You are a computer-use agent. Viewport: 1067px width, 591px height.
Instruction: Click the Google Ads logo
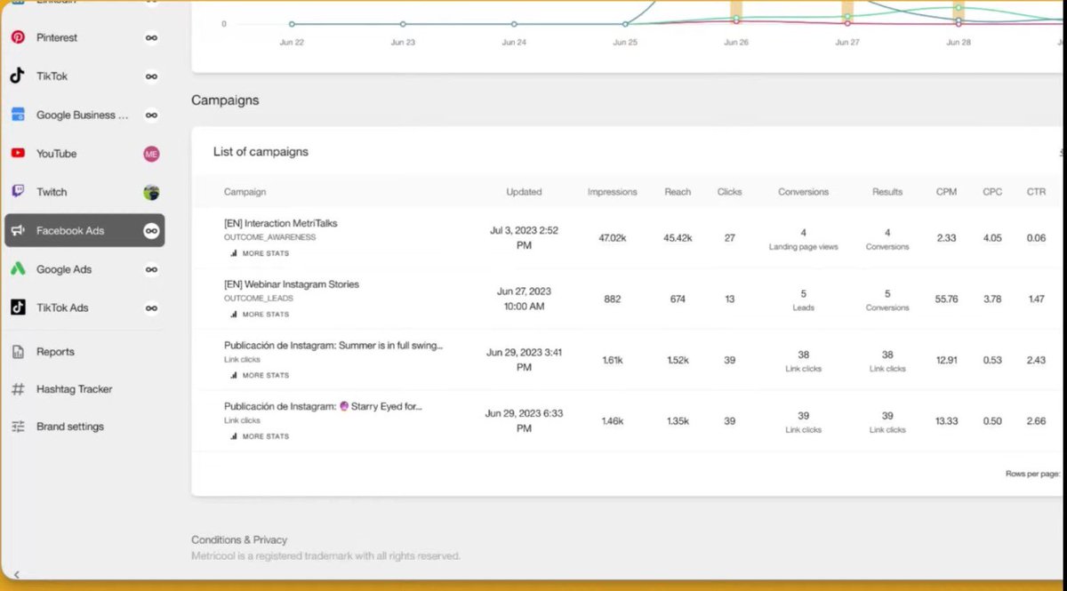(x=18, y=269)
